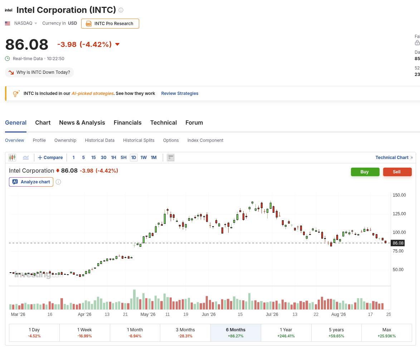Viewport: 420px width, 351px height.
Task: Select the General tab
Action: pyautogui.click(x=16, y=122)
